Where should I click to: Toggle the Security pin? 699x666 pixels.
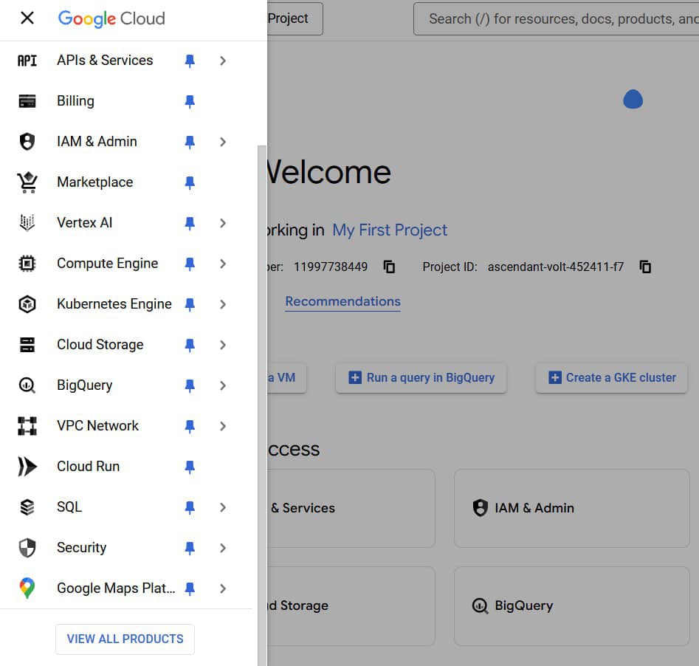[x=190, y=548]
